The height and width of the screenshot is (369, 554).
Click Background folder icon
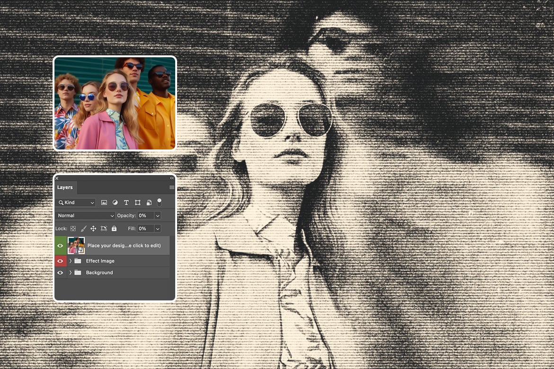pyautogui.click(x=78, y=272)
